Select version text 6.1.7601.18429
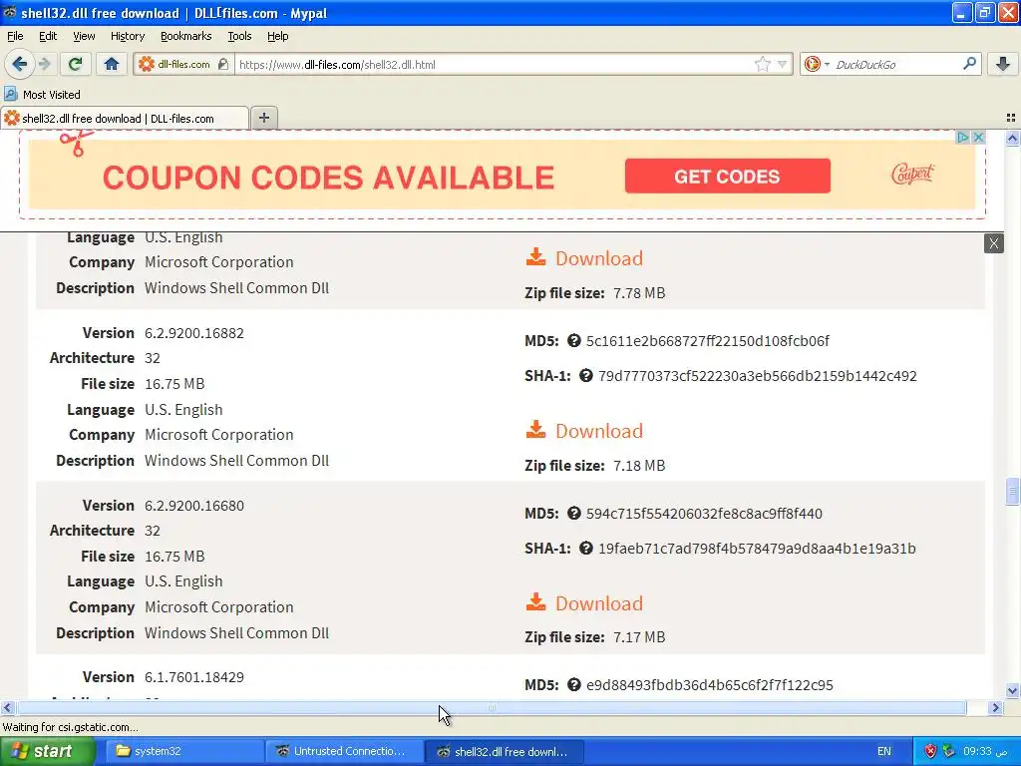 (x=194, y=677)
